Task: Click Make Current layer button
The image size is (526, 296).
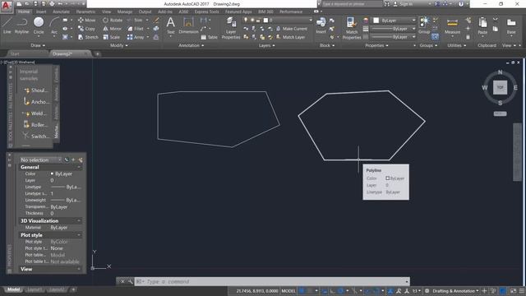Action: (x=292, y=29)
